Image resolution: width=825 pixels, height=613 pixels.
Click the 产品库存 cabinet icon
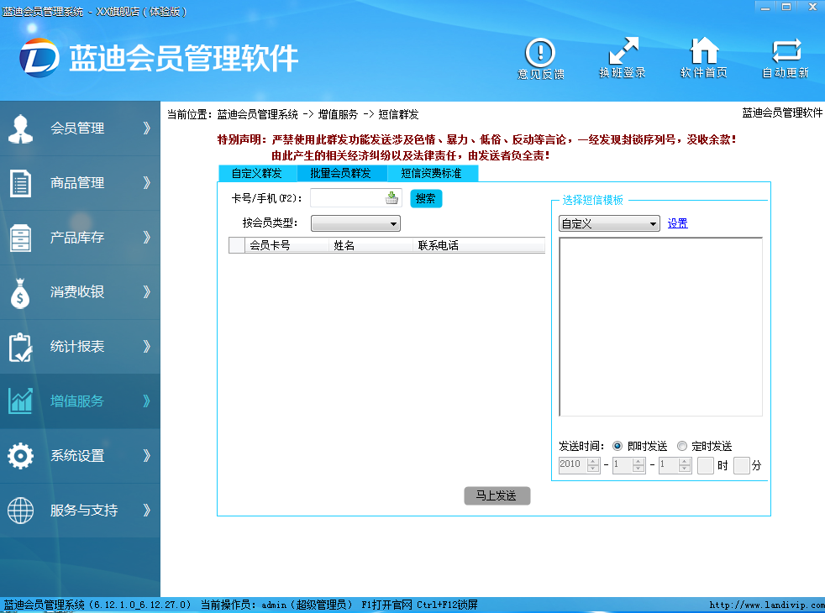pyautogui.click(x=20, y=238)
